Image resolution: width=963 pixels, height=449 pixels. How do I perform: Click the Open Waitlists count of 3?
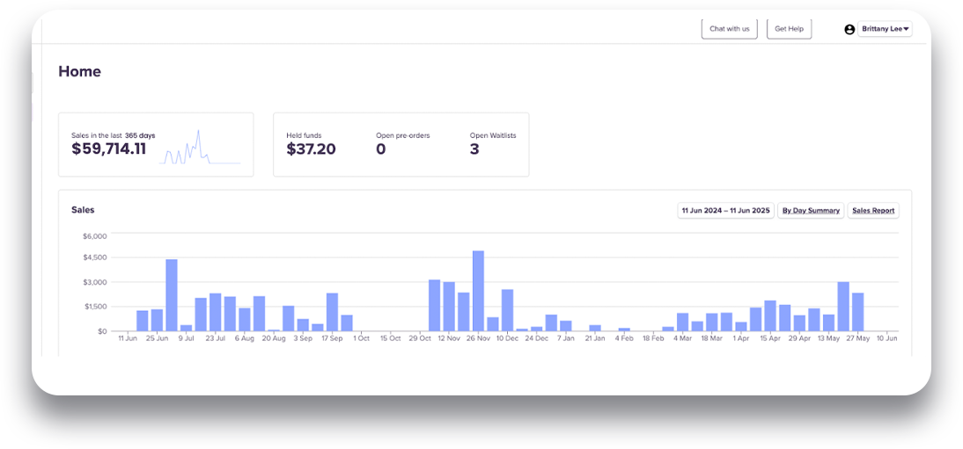(474, 149)
